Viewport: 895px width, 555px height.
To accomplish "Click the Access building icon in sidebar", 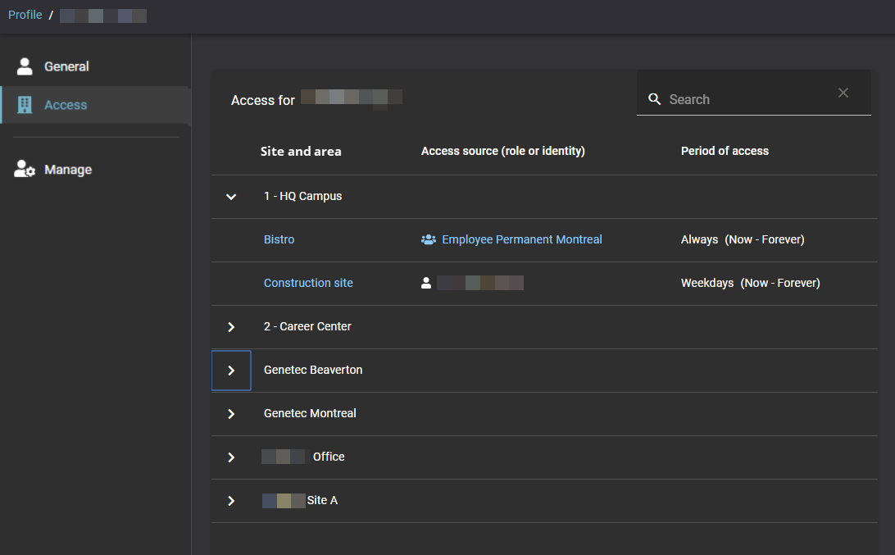I will tap(25, 104).
